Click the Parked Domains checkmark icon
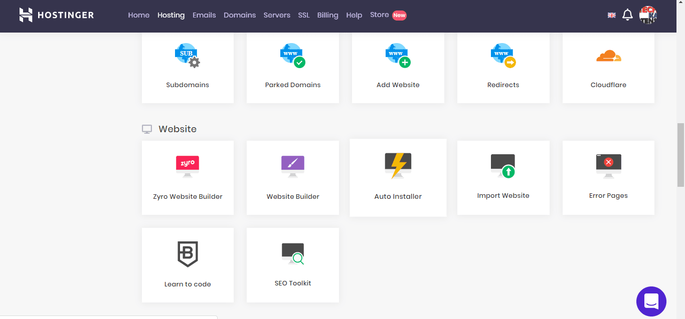The width and height of the screenshot is (685, 319). 293,55
